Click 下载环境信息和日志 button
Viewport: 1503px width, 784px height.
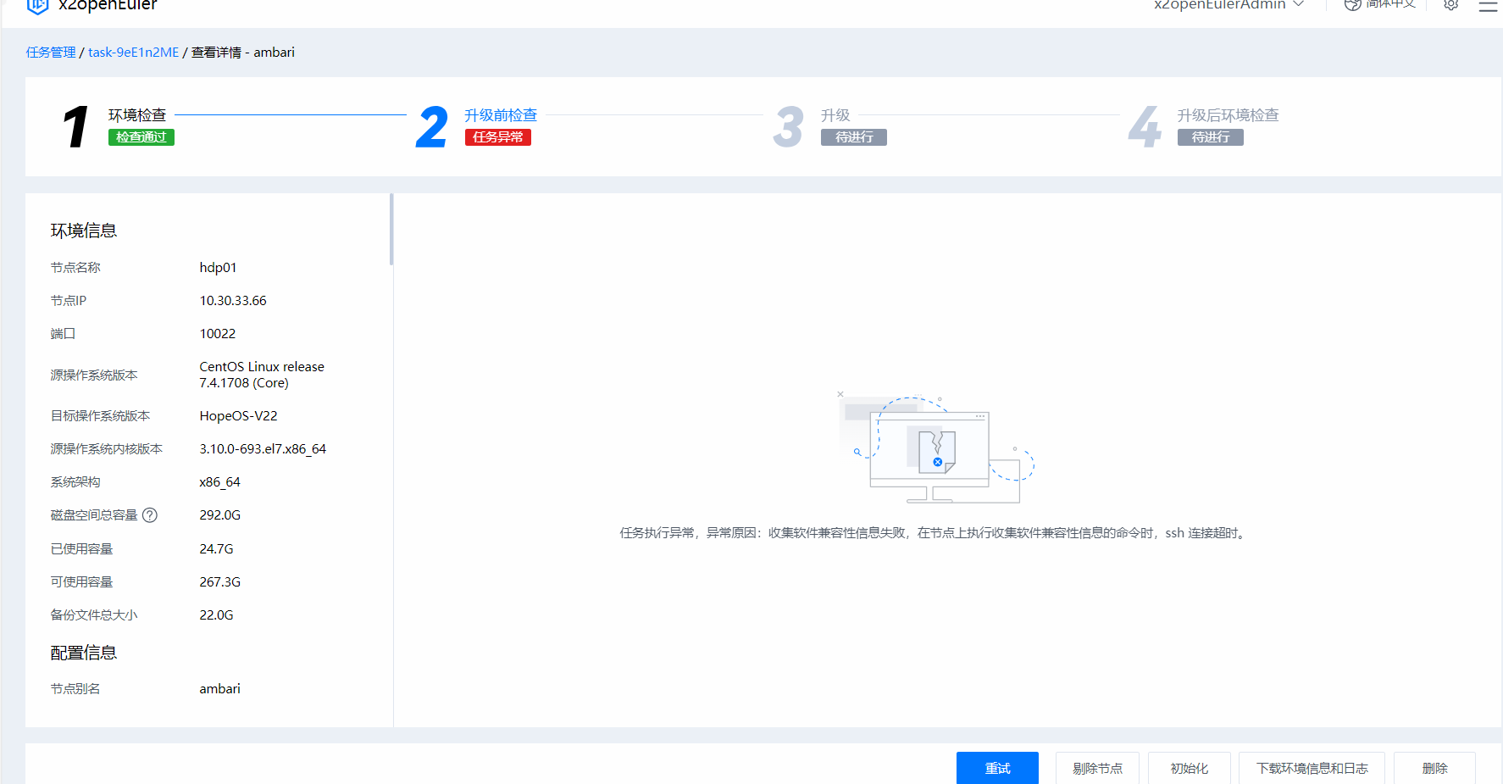pos(1312,768)
